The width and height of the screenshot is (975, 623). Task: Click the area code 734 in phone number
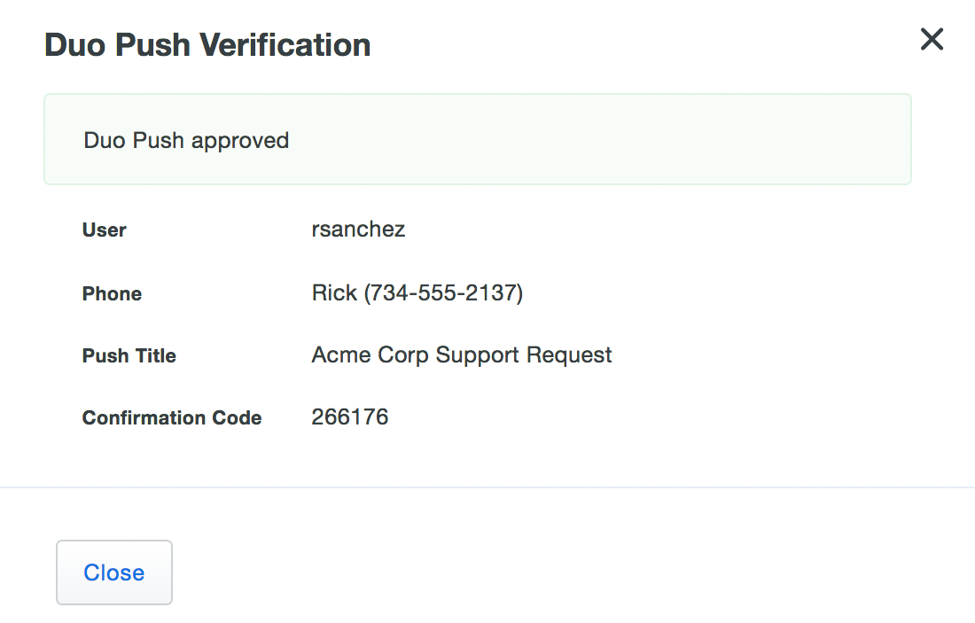(x=392, y=292)
